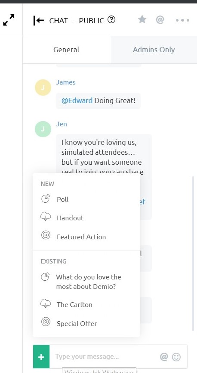The width and height of the screenshot is (197, 373).
Task: Open the chat help question mark icon
Action: (111, 20)
